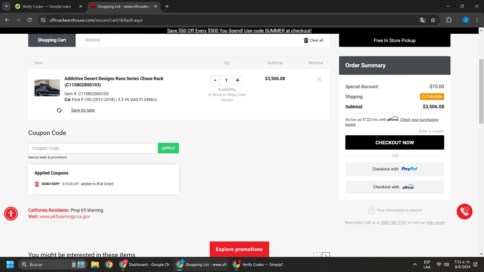Switch to Verify Codes taskbar window

click(x=258, y=265)
